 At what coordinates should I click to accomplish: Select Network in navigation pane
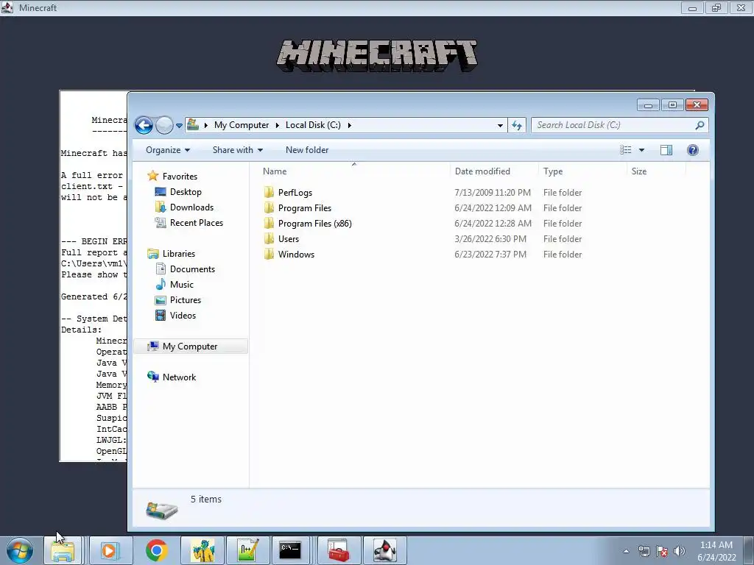pos(179,377)
